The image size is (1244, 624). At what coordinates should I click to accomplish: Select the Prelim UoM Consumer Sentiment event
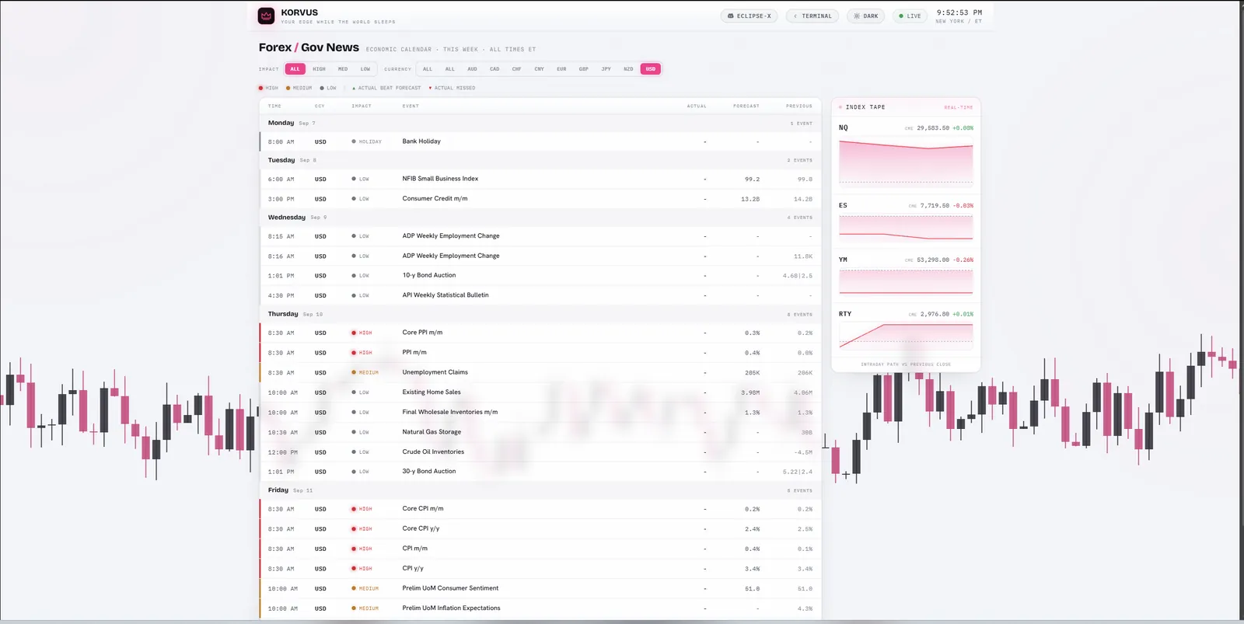click(540, 588)
